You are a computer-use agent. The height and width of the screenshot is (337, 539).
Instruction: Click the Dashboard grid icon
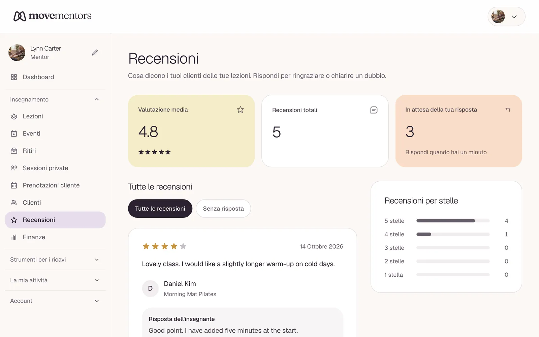14,77
